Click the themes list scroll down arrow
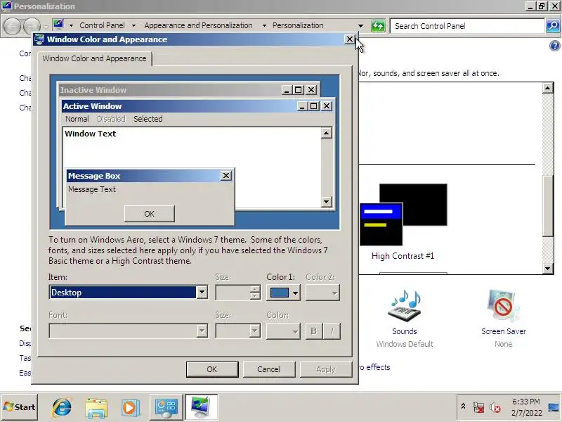This screenshot has width=562, height=422. 548,269
